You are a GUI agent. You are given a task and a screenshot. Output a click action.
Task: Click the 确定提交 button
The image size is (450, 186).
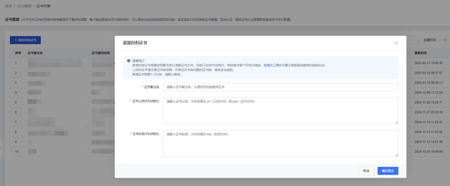coord(388,171)
